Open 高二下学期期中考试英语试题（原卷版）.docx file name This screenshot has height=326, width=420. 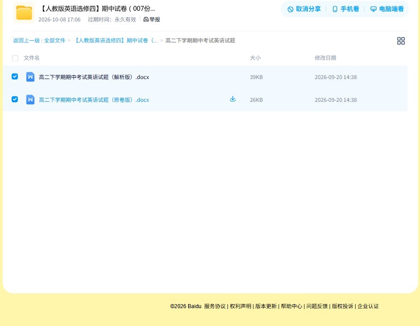(94, 100)
